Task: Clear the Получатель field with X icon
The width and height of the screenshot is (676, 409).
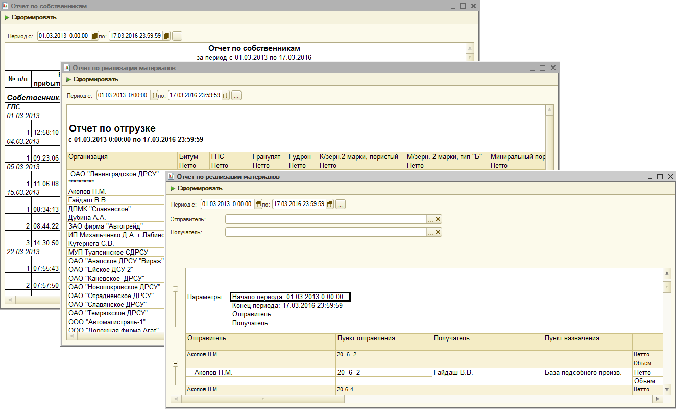Action: coord(438,232)
